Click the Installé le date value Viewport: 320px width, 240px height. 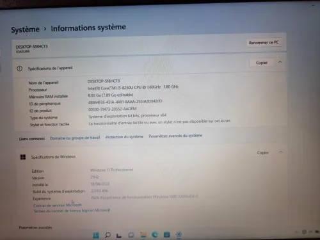[x=100, y=184]
